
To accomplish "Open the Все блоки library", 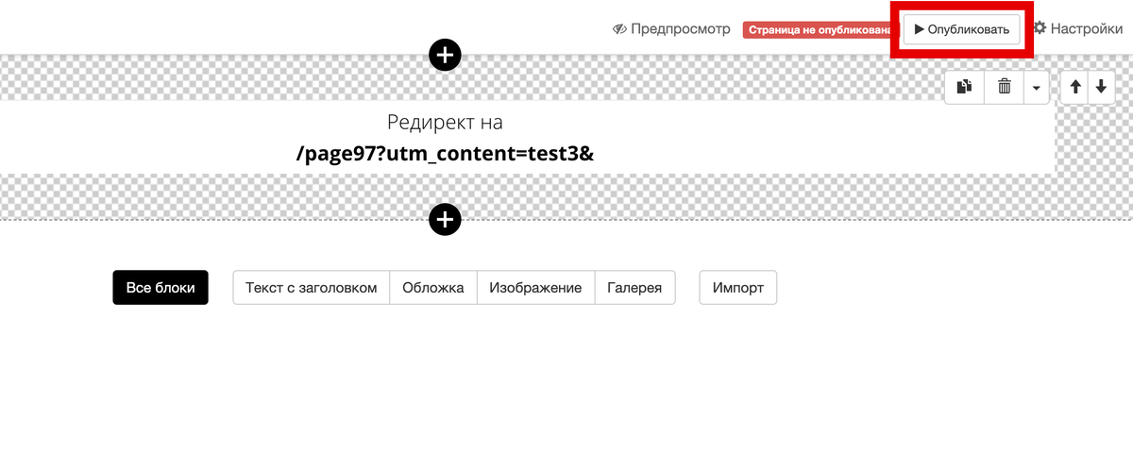I will [161, 288].
